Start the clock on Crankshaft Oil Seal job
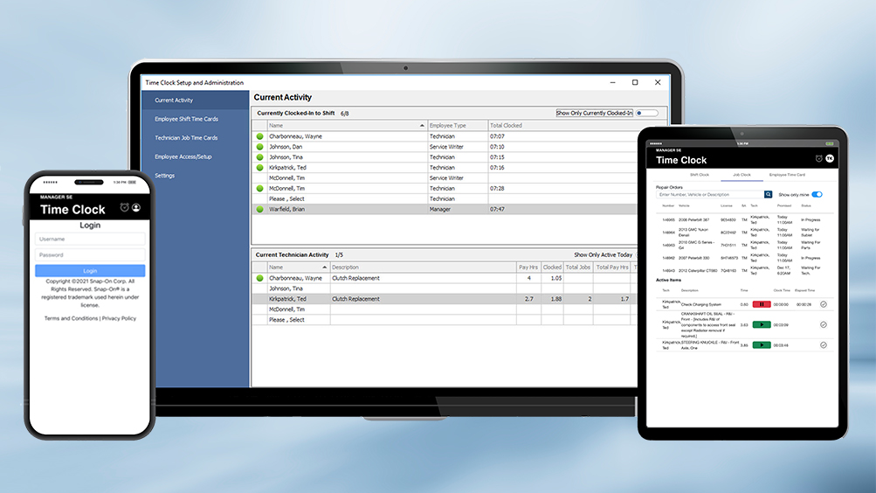Viewport: 876px width, 493px height. pyautogui.click(x=761, y=324)
